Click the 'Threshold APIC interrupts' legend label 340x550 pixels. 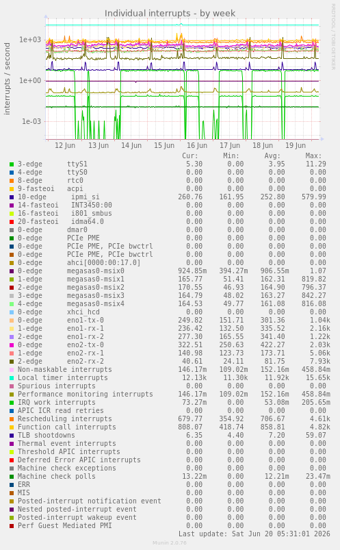(69, 452)
